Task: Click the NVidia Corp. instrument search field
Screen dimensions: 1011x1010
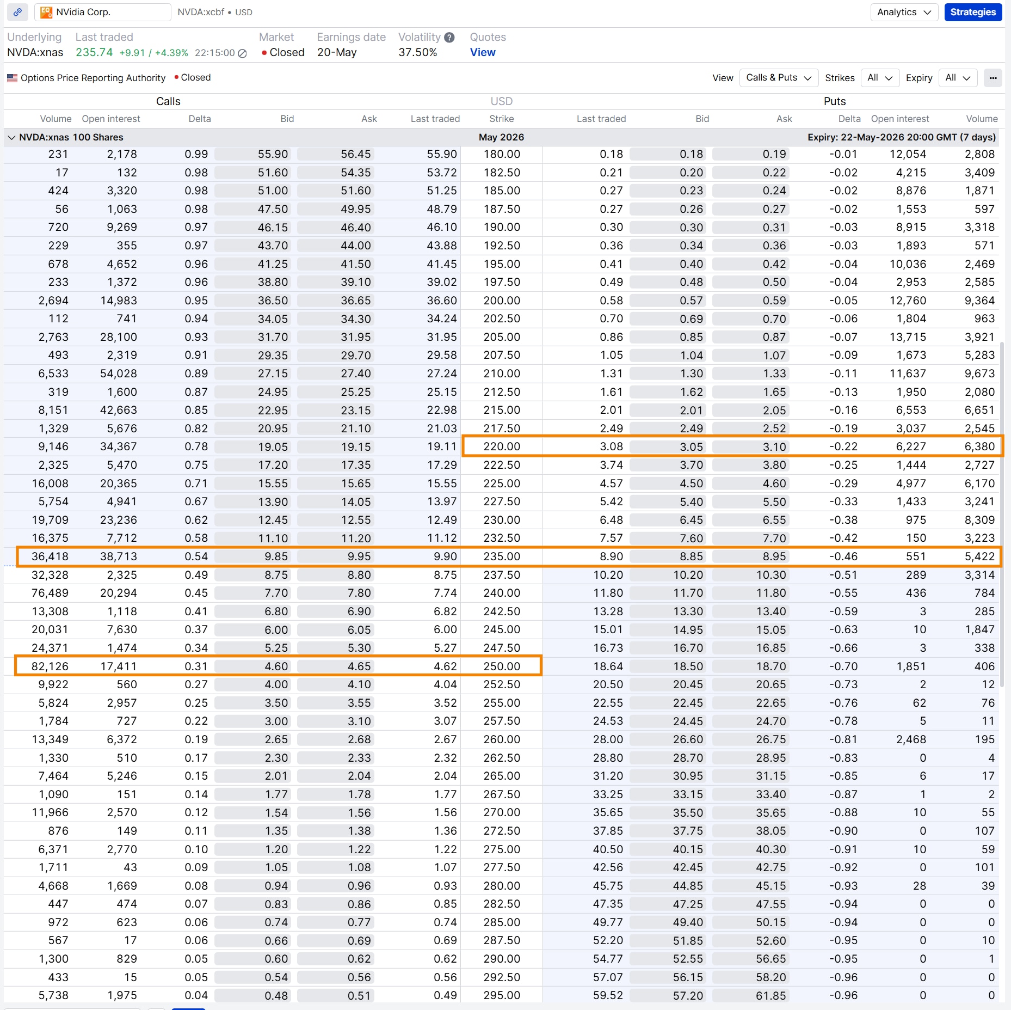Action: (103, 12)
